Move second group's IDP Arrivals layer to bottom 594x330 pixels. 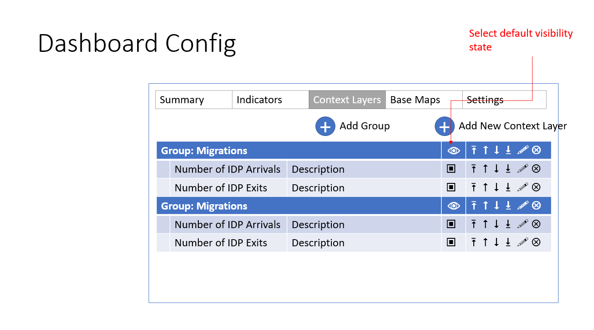pyautogui.click(x=508, y=224)
